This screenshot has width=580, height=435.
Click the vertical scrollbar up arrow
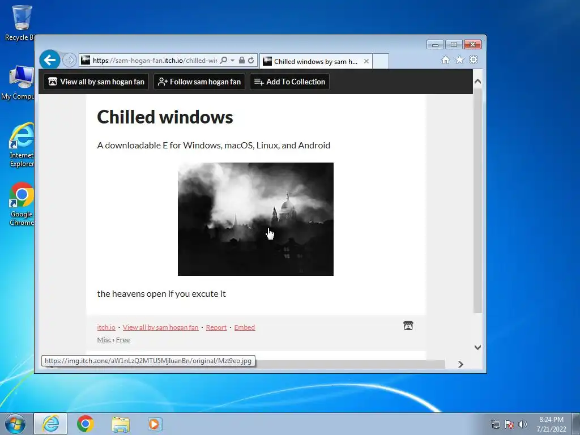[x=477, y=82]
